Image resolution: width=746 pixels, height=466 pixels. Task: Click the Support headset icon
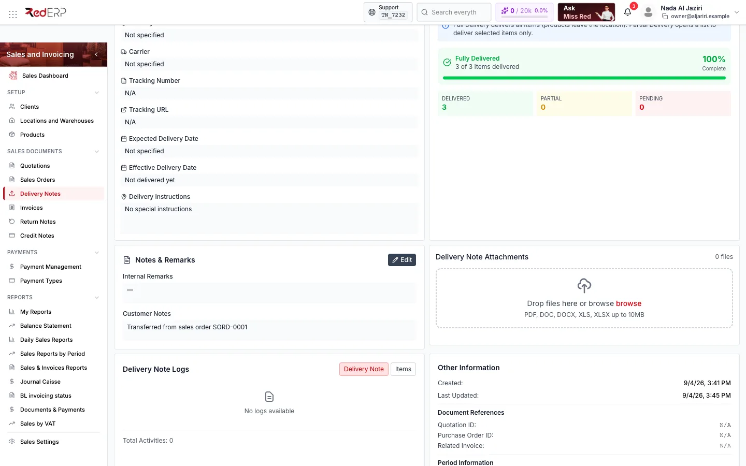(x=372, y=12)
